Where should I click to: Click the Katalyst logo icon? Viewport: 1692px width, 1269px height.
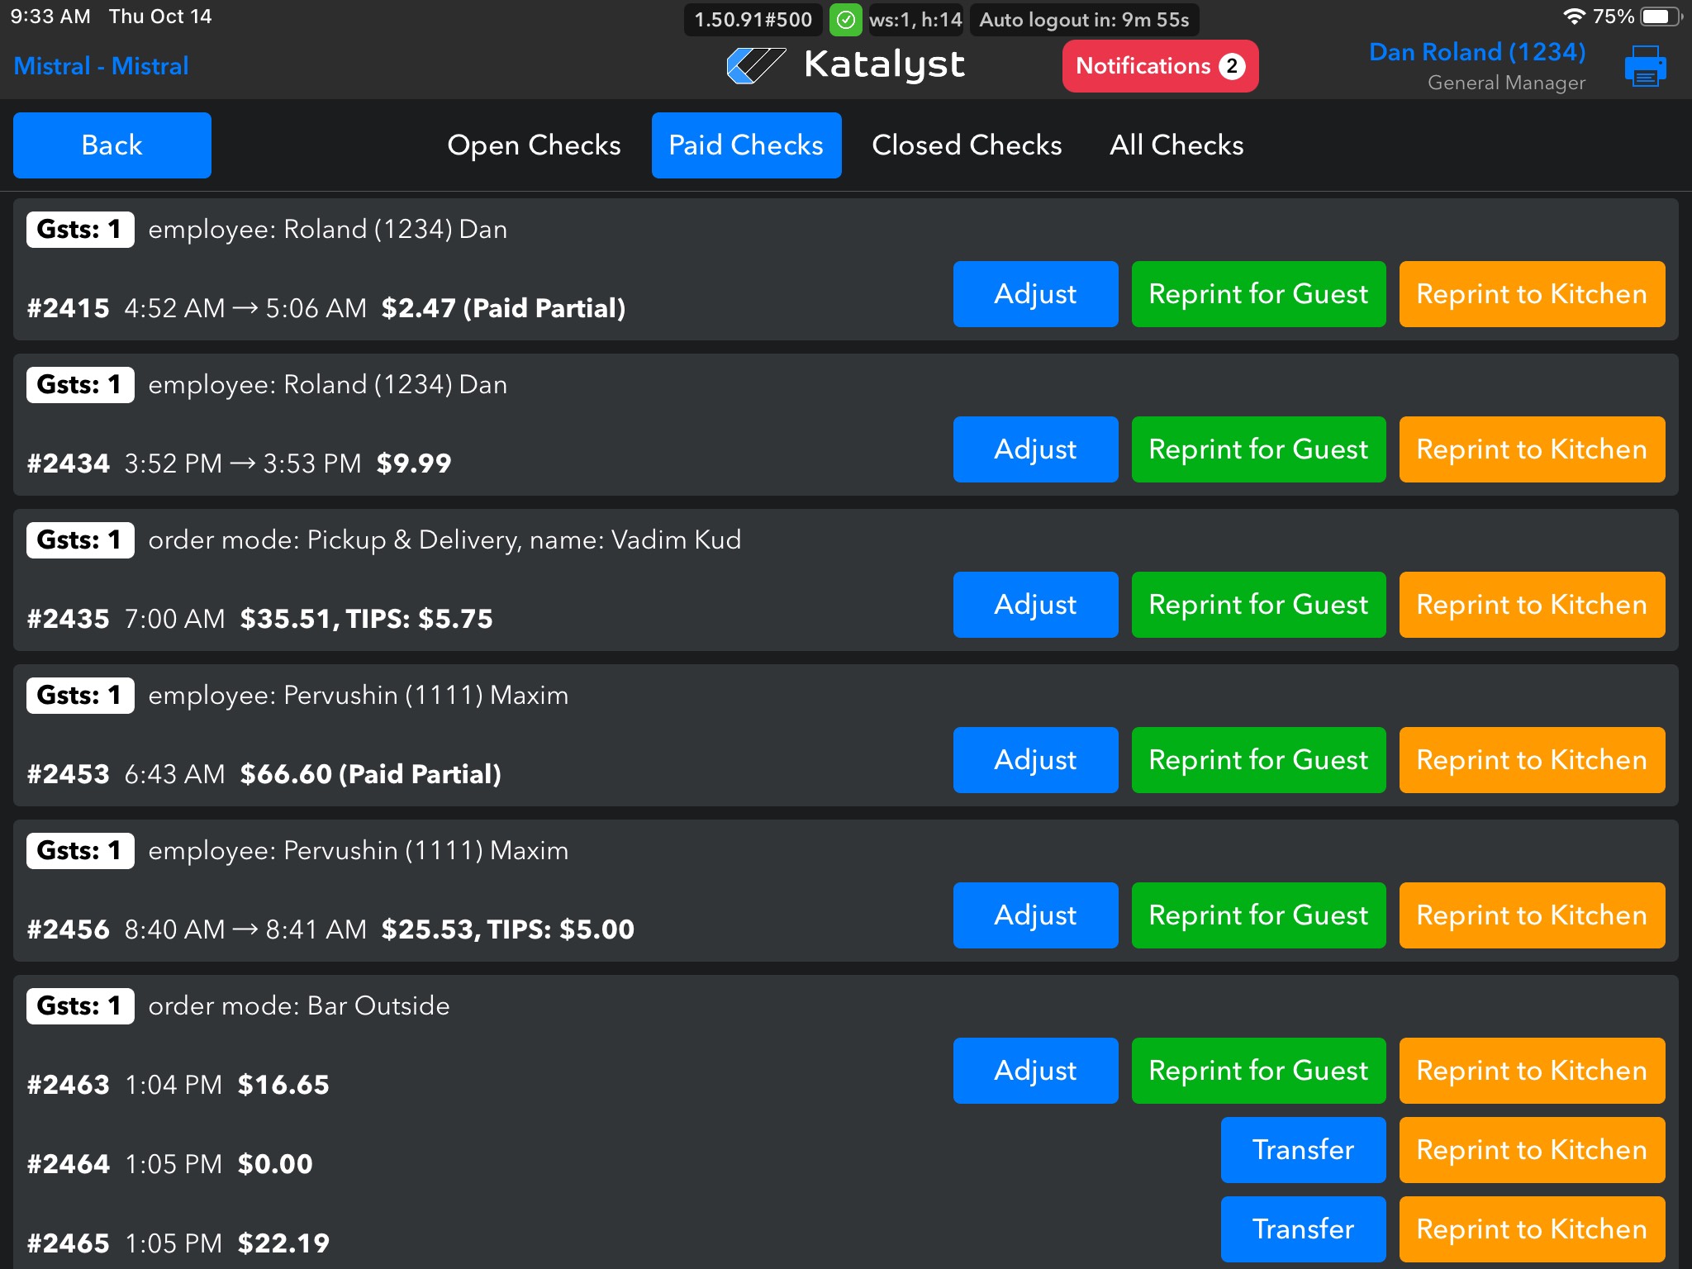pyautogui.click(x=755, y=65)
